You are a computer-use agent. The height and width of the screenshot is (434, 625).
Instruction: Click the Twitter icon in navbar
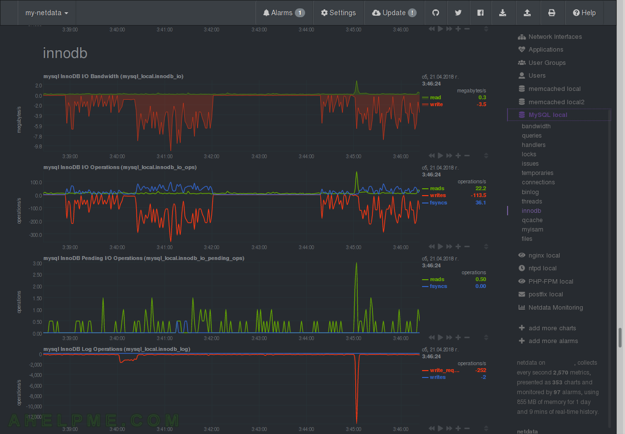pyautogui.click(x=458, y=13)
